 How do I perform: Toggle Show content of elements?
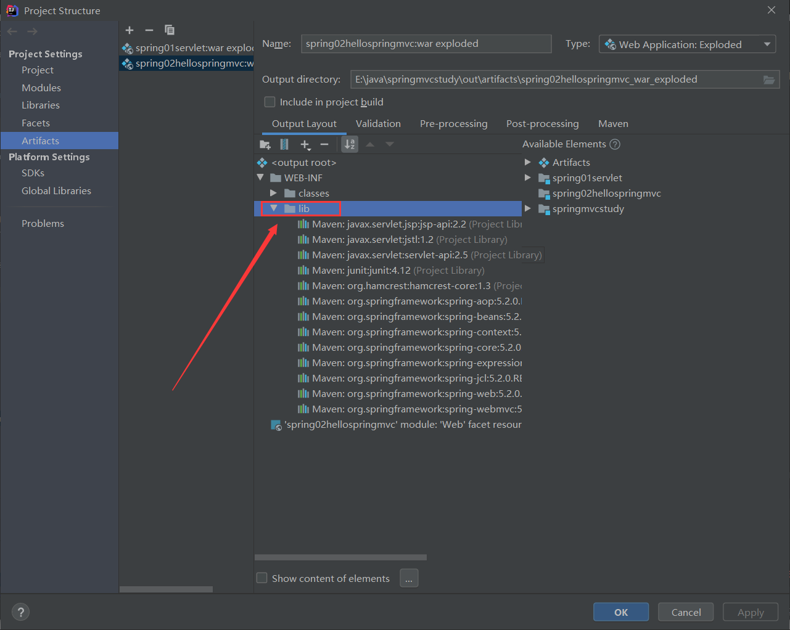[262, 578]
